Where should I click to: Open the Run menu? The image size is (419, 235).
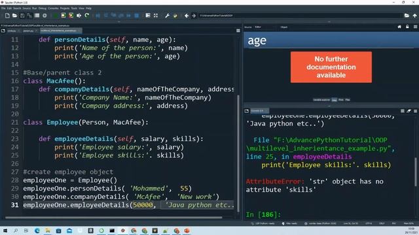click(x=35, y=8)
